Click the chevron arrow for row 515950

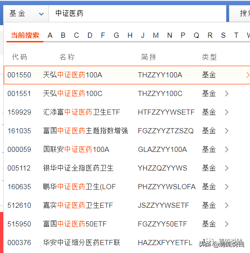pos(227,224)
